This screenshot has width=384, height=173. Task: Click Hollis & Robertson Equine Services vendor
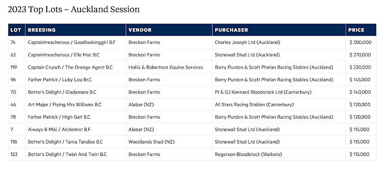coord(166,67)
